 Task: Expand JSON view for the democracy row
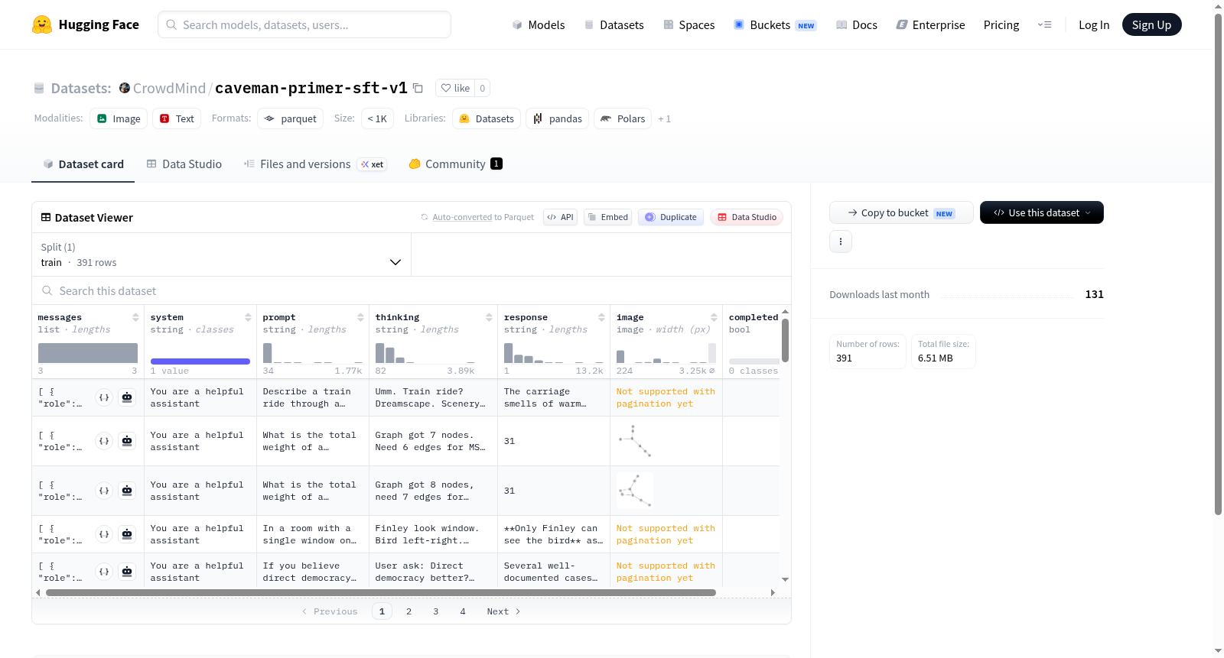pyautogui.click(x=104, y=572)
